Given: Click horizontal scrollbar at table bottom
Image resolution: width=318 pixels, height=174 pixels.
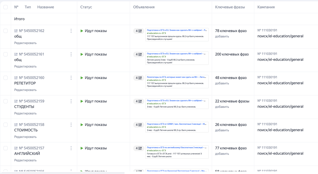Looking at the screenshot, I should tap(62, 173).
